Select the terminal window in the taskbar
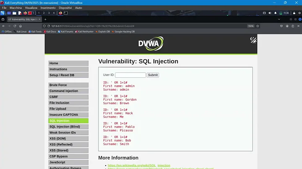This screenshot has height=169, width=302. click(x=66, y=13)
